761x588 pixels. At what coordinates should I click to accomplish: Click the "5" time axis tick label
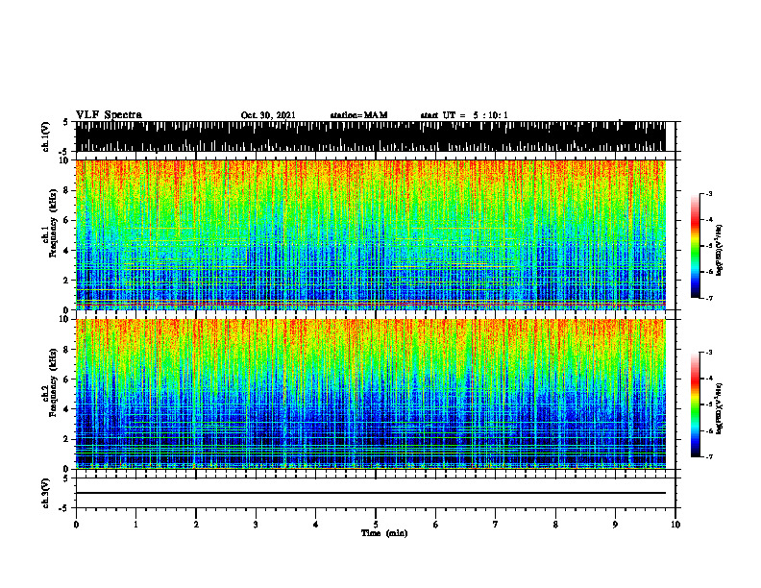pos(376,525)
